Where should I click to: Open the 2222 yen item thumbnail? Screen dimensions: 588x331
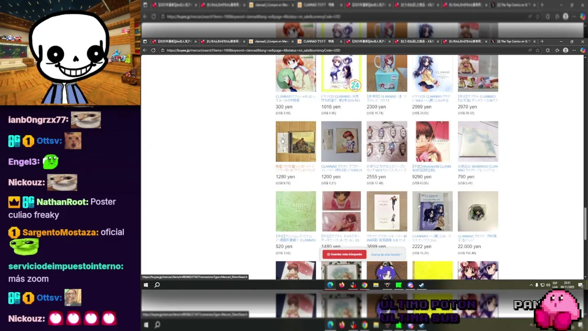[432, 211]
